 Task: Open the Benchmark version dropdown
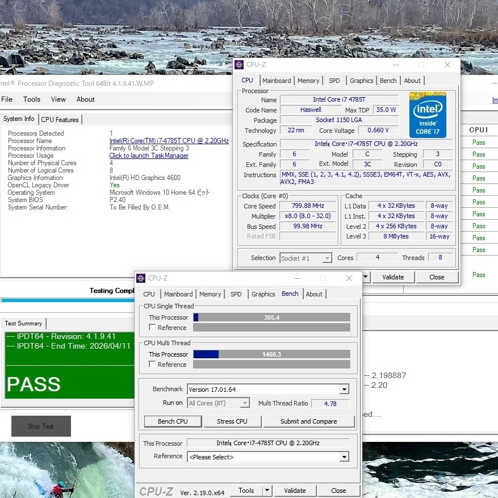click(344, 390)
